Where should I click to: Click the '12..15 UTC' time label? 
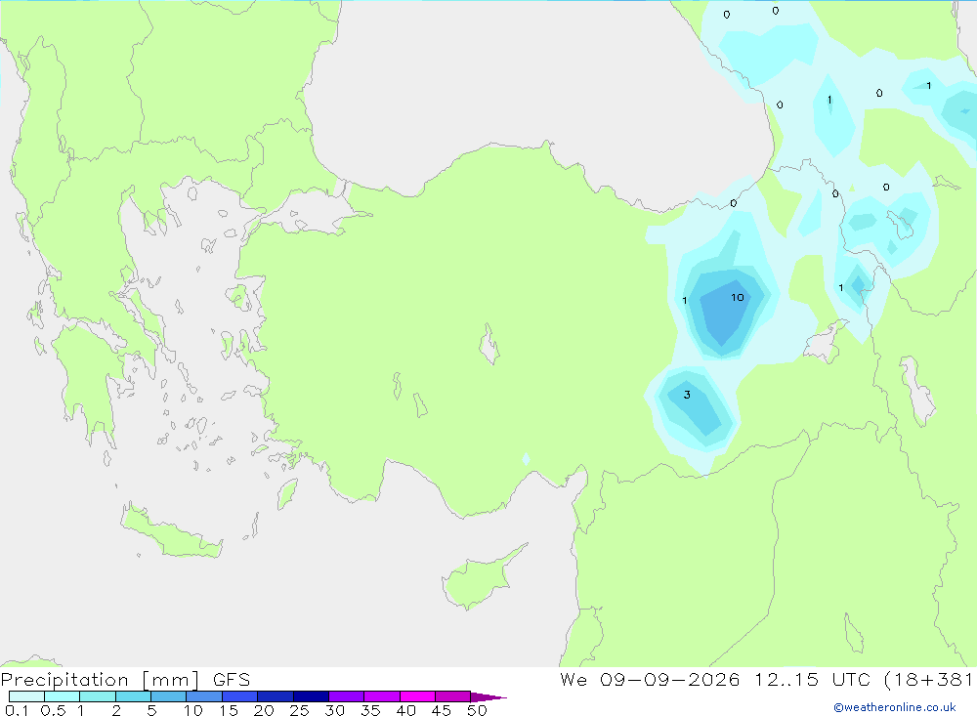coord(812,679)
